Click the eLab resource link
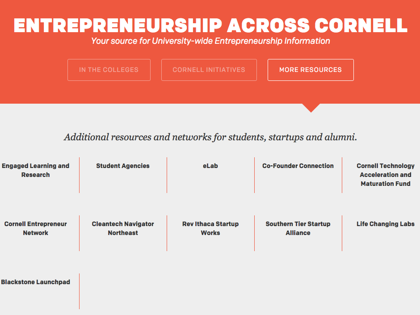420x315 pixels. (210, 166)
